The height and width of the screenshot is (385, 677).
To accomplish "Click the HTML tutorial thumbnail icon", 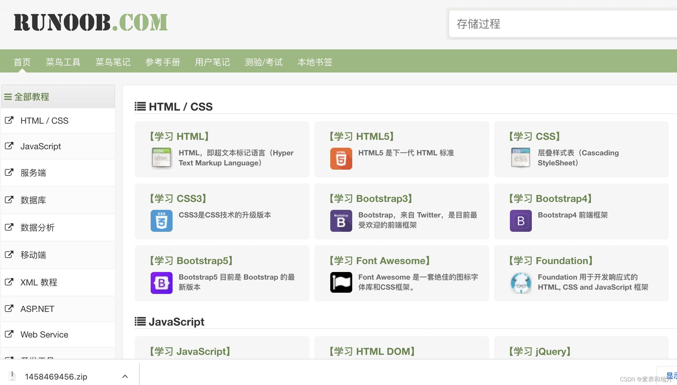I will tap(161, 158).
